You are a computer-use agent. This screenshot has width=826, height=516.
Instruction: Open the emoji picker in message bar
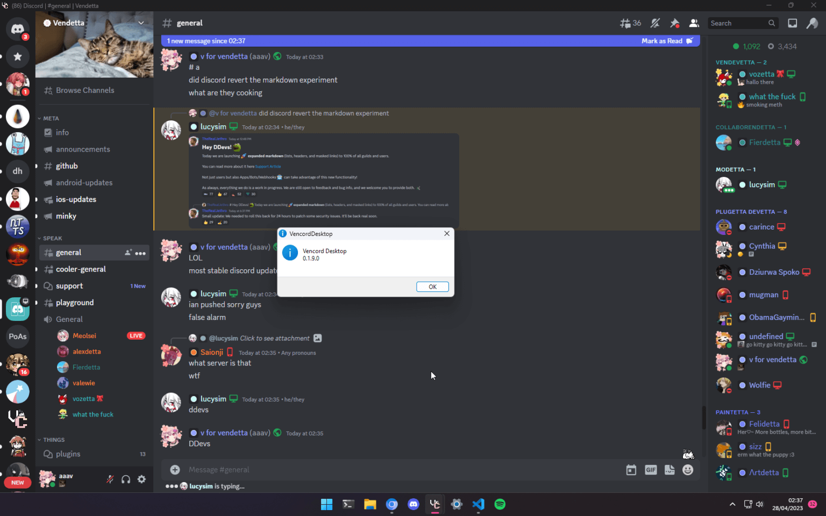click(688, 470)
